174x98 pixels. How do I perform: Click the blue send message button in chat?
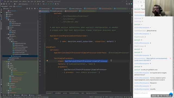(171, 94)
